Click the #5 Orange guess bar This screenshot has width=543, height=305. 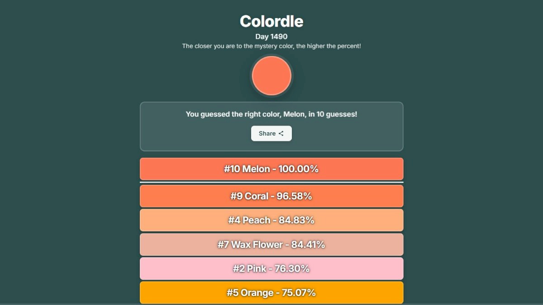pos(271,292)
